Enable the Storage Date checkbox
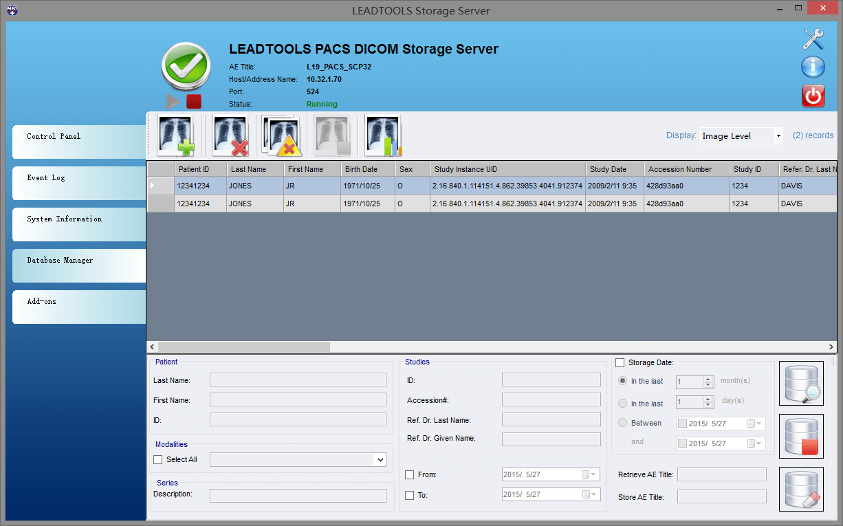Viewport: 843px width, 526px height. [620, 362]
